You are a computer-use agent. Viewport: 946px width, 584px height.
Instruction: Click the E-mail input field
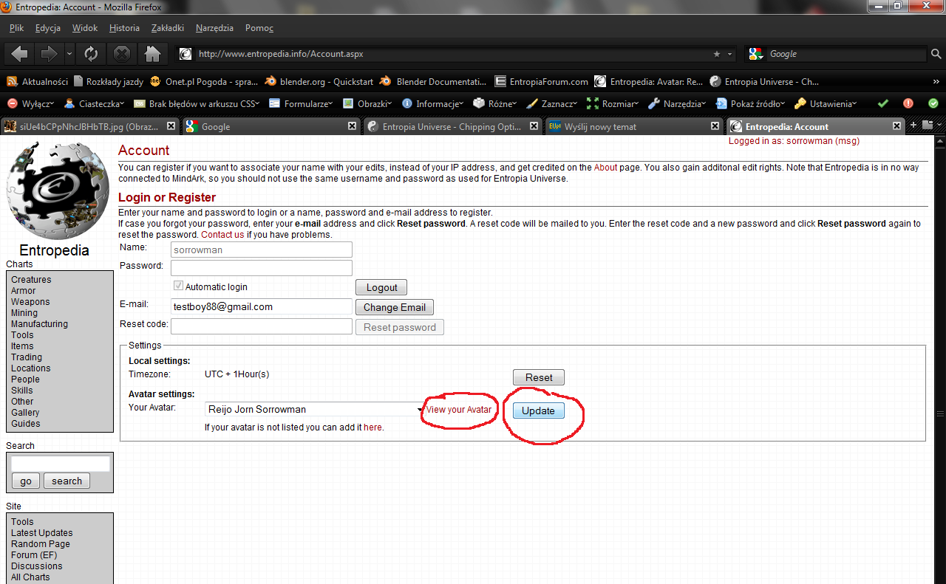point(262,306)
